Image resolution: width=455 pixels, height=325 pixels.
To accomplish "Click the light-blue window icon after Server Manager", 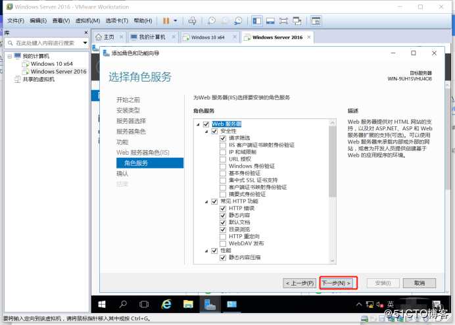I will (232, 304).
